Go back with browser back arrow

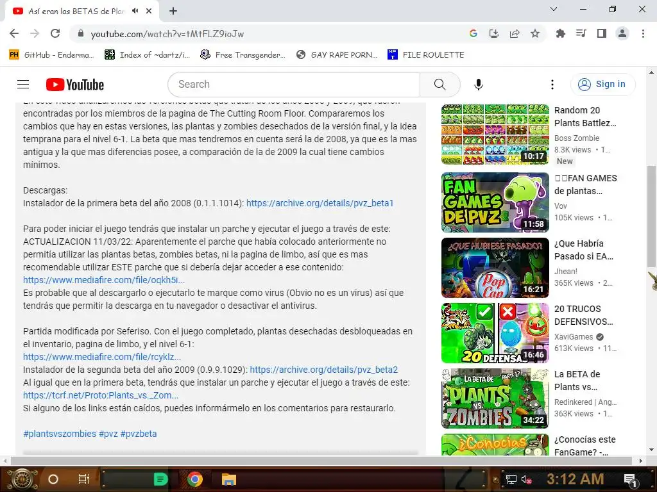(14, 33)
